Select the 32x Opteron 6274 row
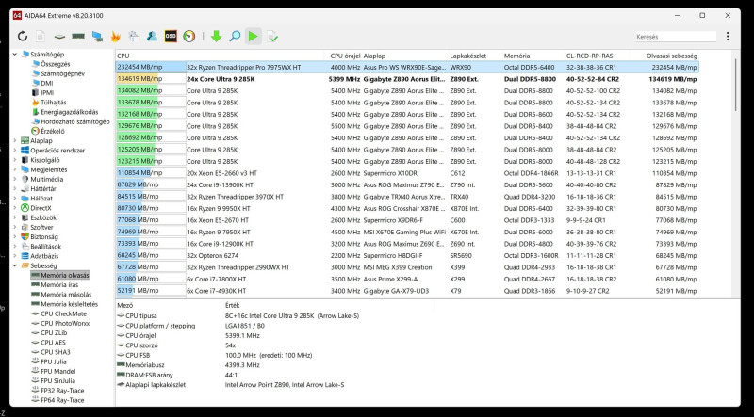Screen dimensions: 754x417 click(407, 256)
